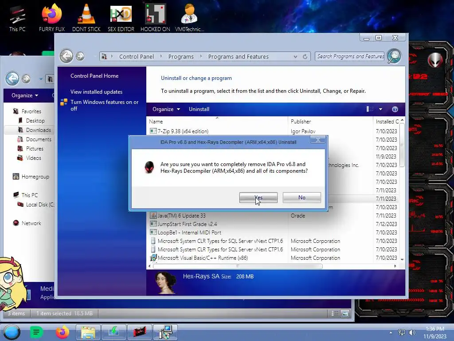Open This PC desktop icon
The width and height of the screenshot is (454, 341).
click(x=17, y=18)
